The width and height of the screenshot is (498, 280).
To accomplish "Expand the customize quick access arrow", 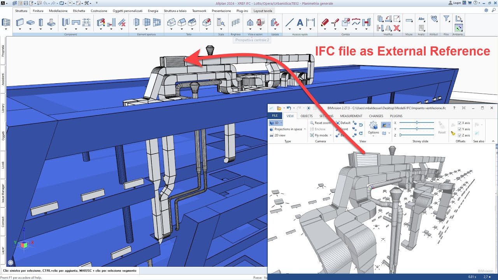I will [x=96, y=3].
